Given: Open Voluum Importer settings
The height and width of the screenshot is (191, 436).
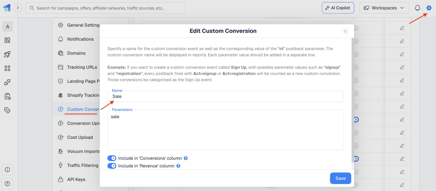Looking at the screenshot, I should pos(78,151).
